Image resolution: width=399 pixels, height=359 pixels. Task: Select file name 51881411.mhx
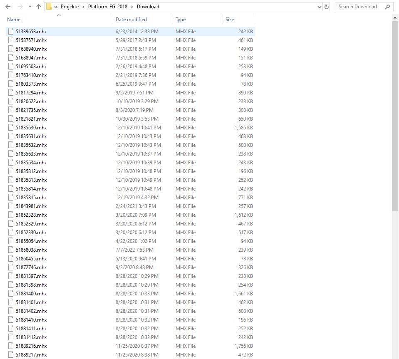(31, 329)
